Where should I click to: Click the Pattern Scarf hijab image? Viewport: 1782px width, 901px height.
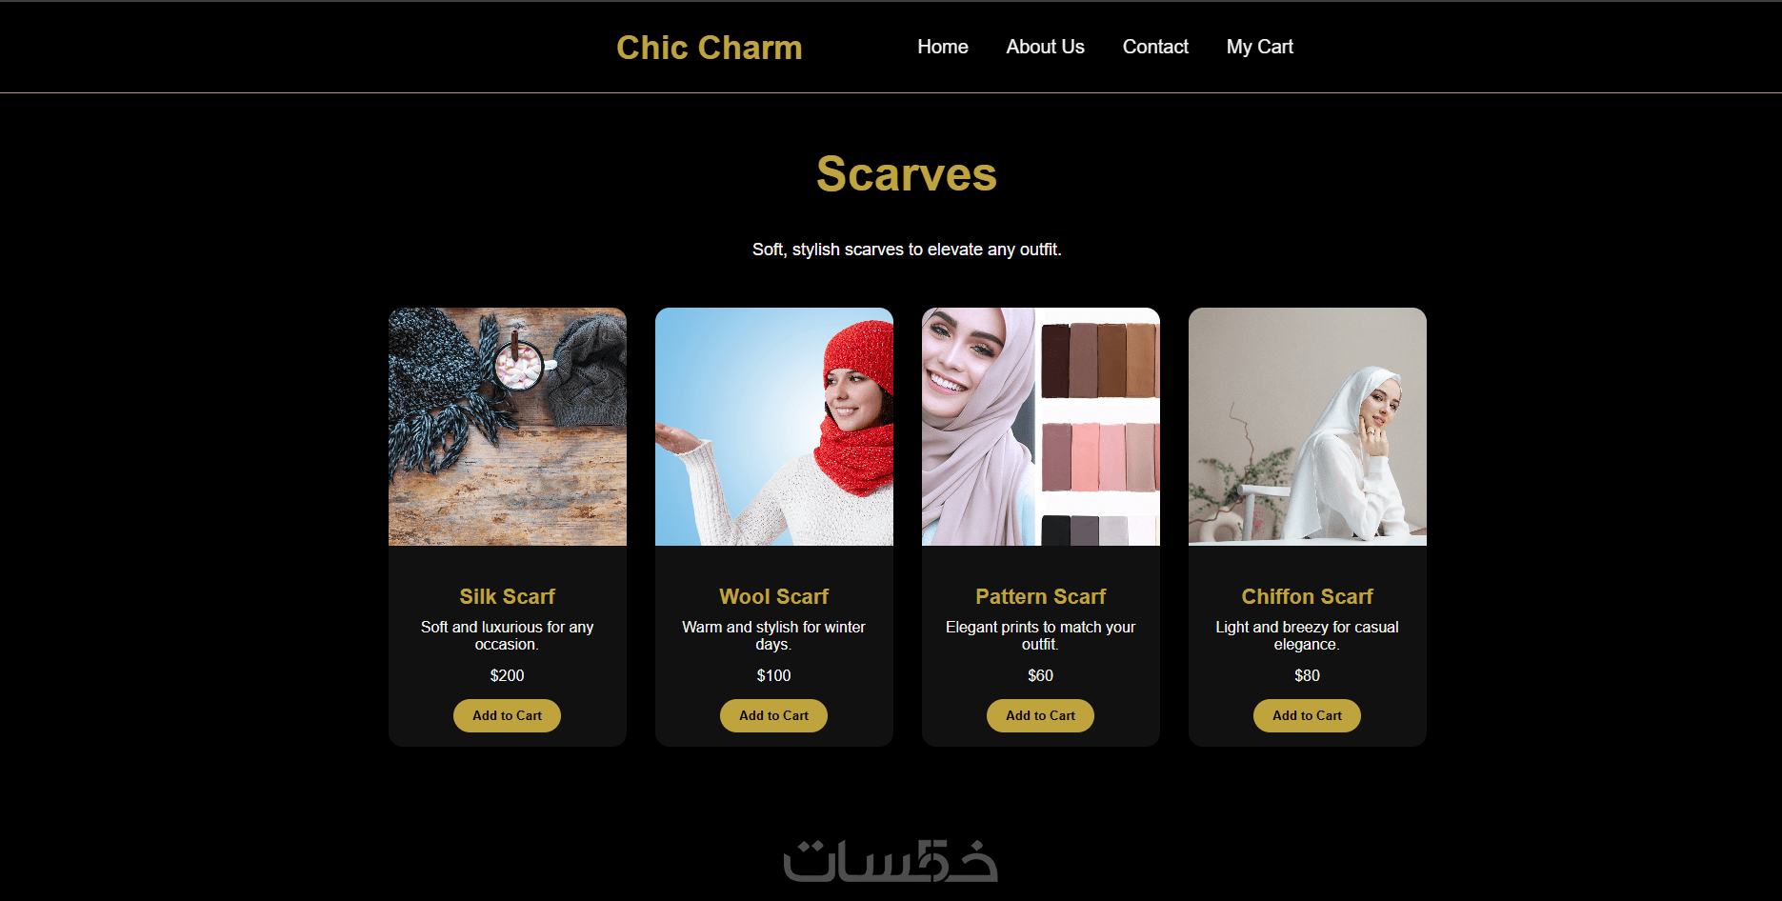(x=1041, y=427)
